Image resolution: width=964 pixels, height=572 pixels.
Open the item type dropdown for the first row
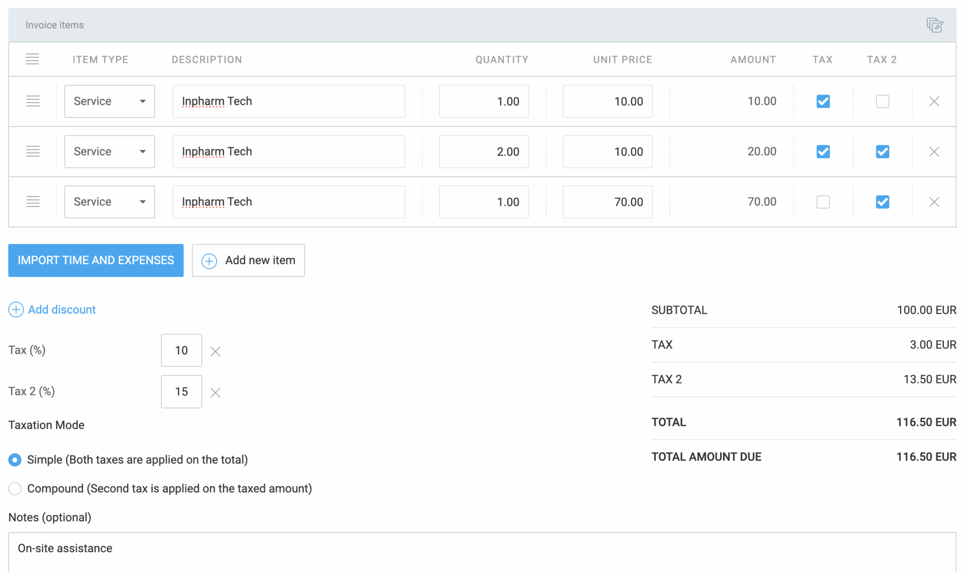pos(109,101)
